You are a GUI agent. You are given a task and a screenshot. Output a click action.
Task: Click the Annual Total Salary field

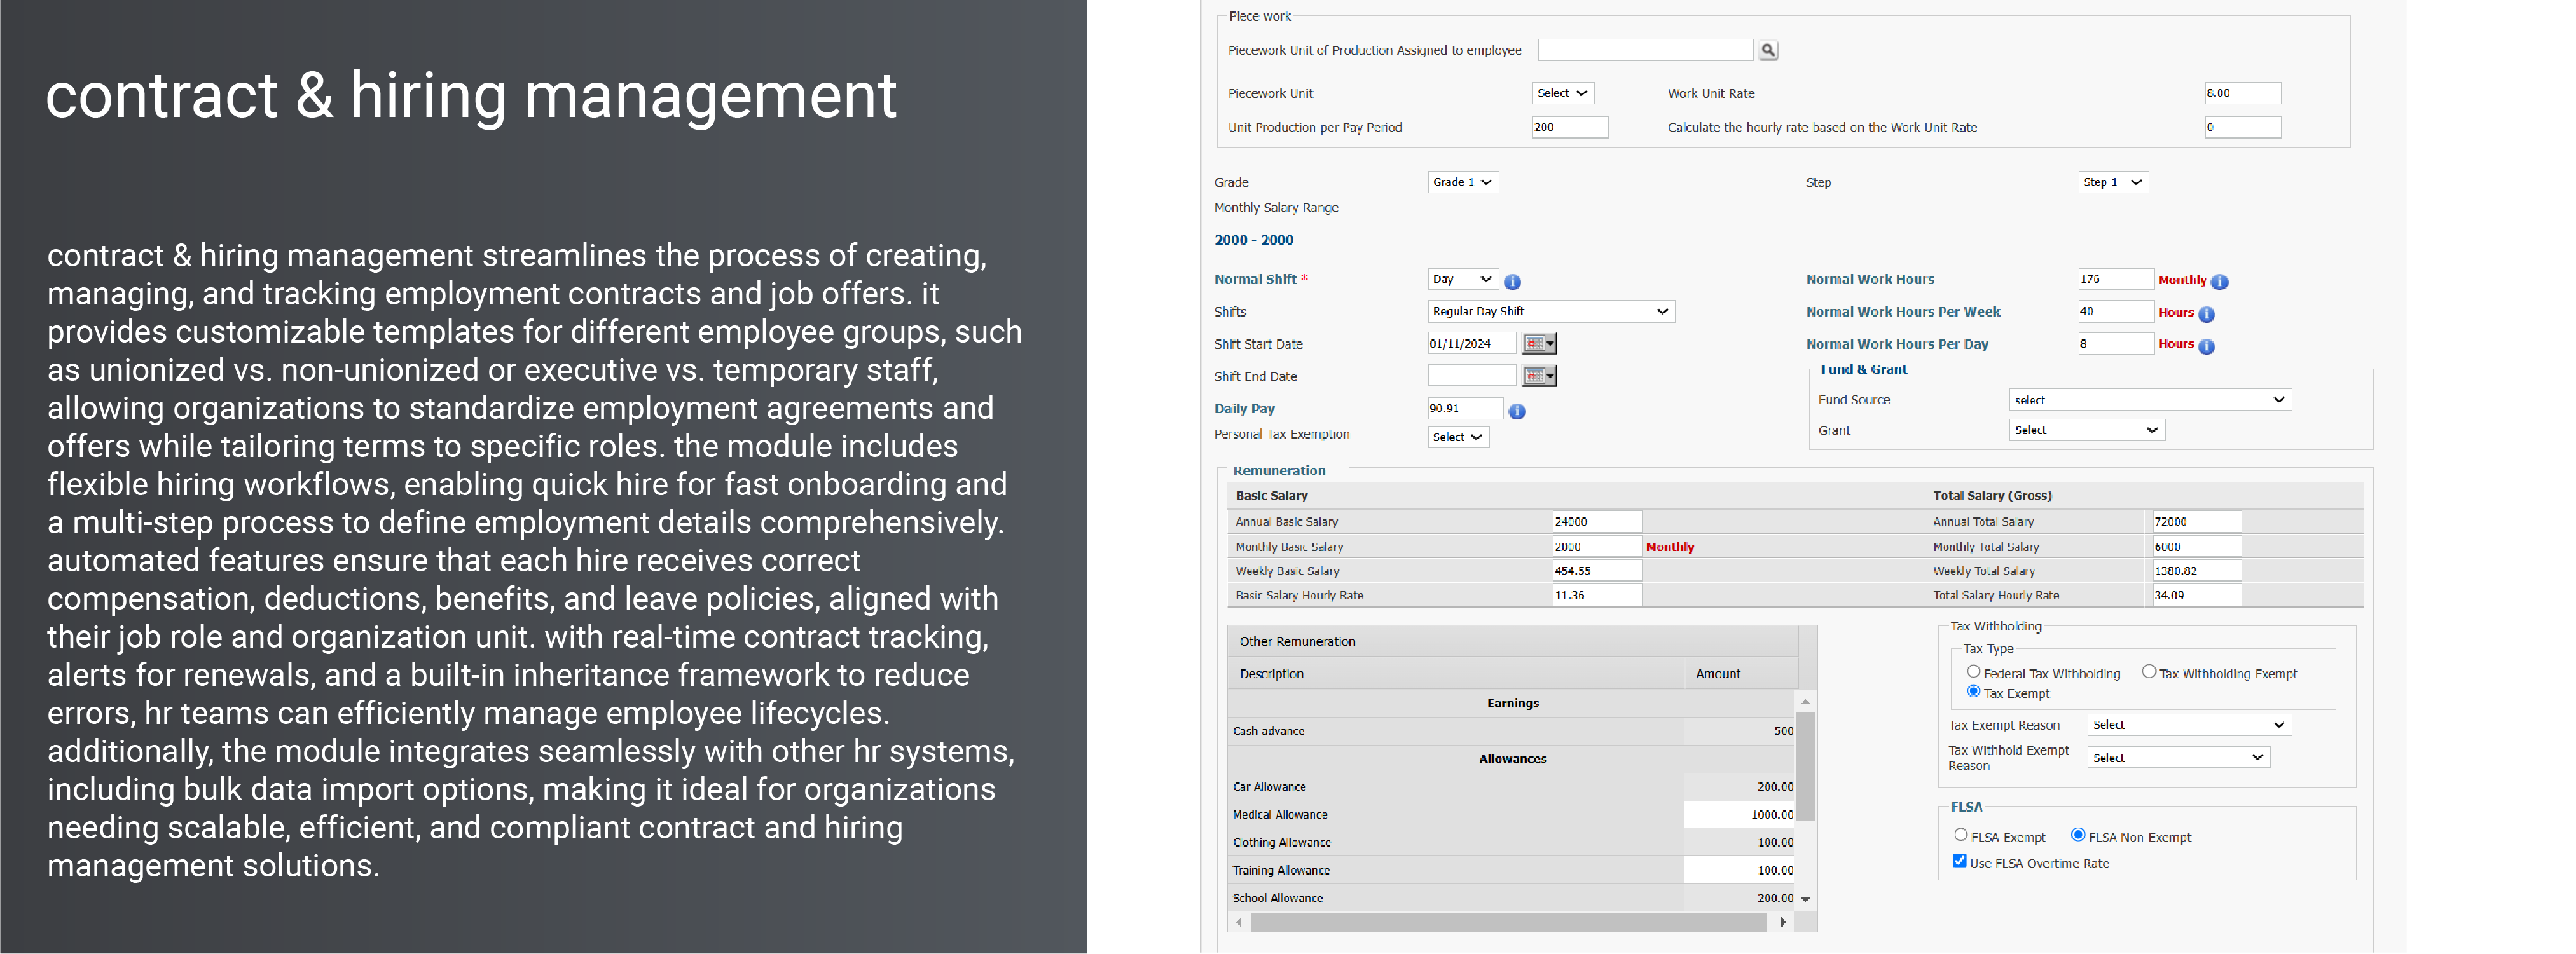click(x=2196, y=521)
